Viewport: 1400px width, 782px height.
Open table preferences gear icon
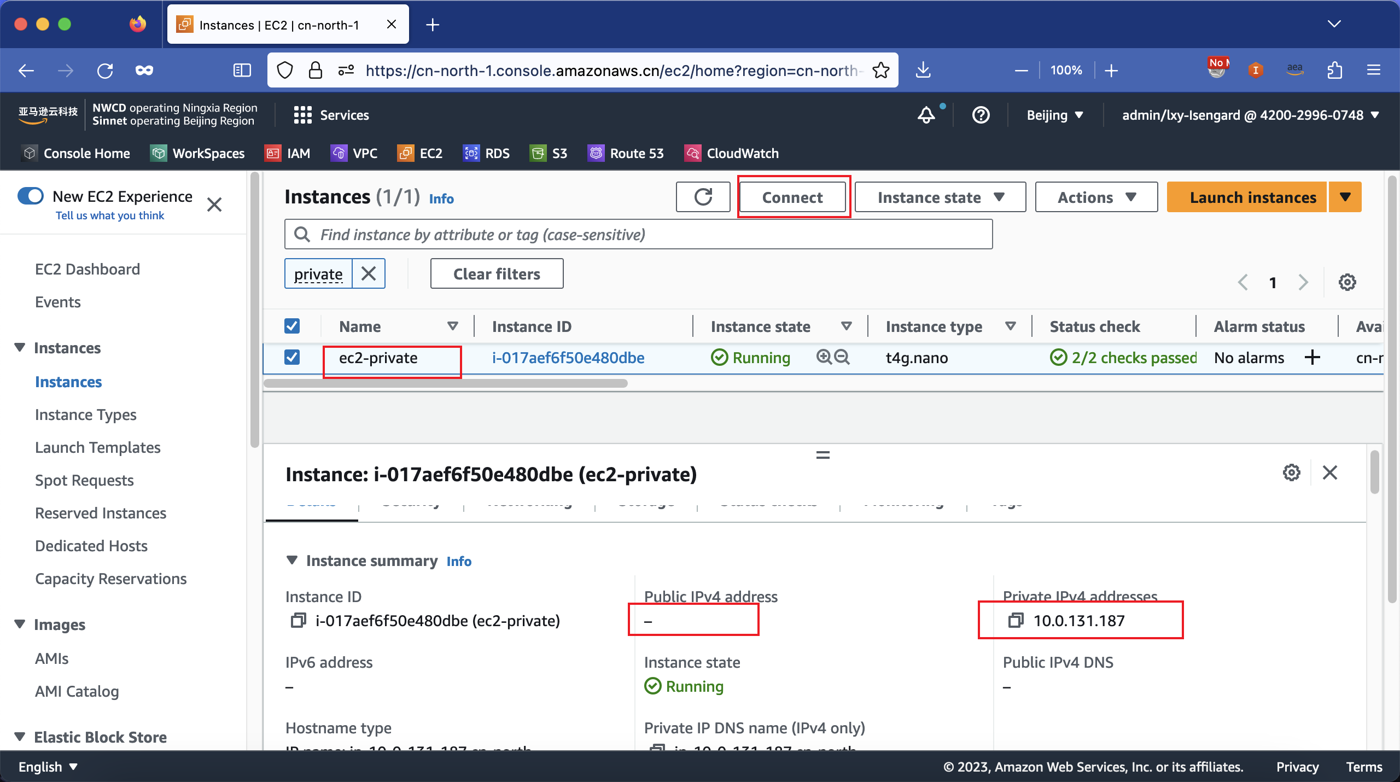click(1347, 282)
